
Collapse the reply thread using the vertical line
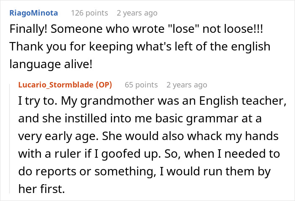(x=10, y=139)
